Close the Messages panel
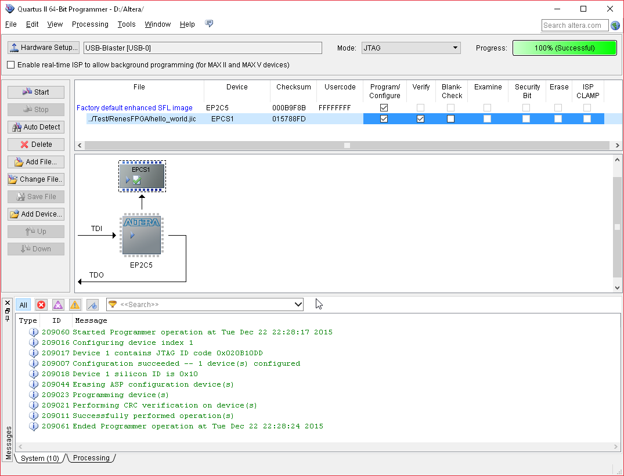 tap(7, 303)
